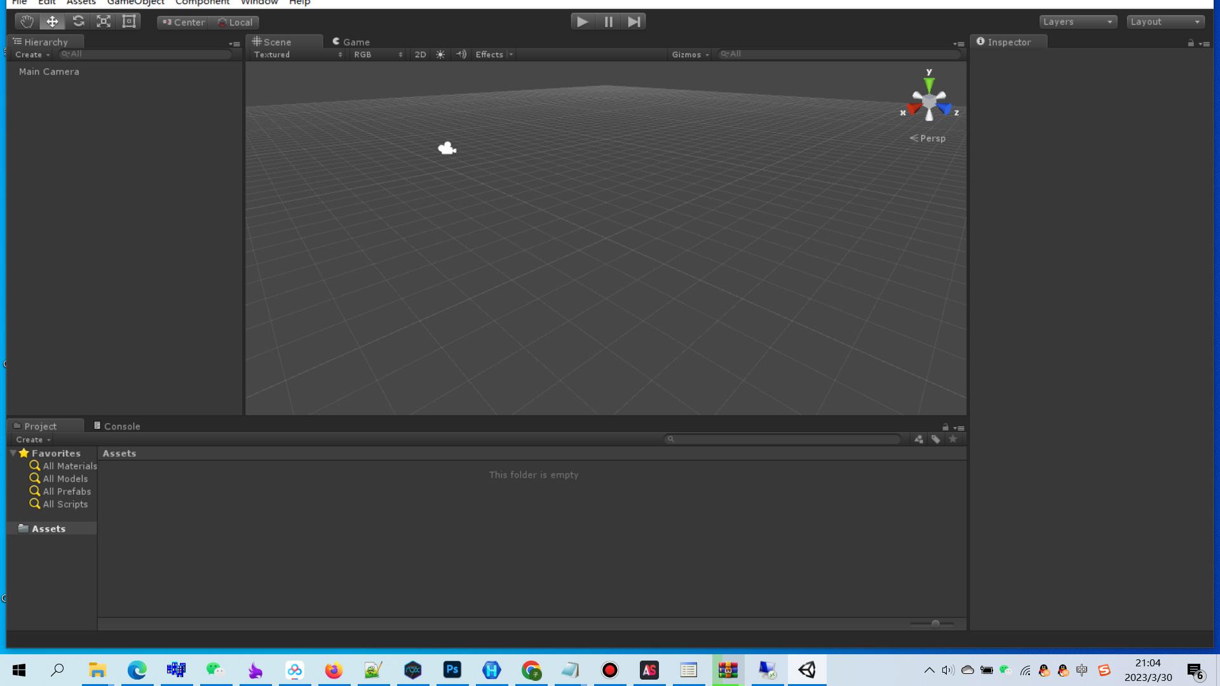
Task: Open Photoshop from taskbar
Action: click(452, 669)
